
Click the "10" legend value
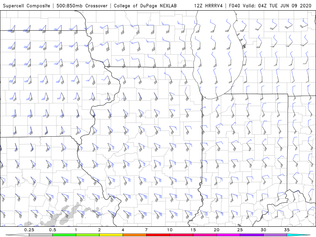tap(170, 230)
